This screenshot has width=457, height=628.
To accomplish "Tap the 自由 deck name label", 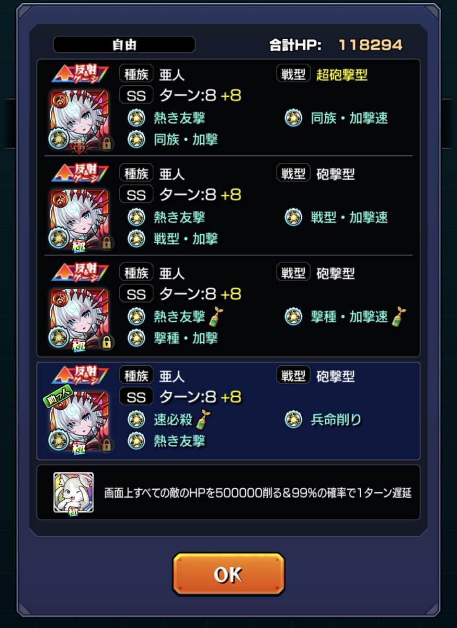I will click(x=124, y=44).
